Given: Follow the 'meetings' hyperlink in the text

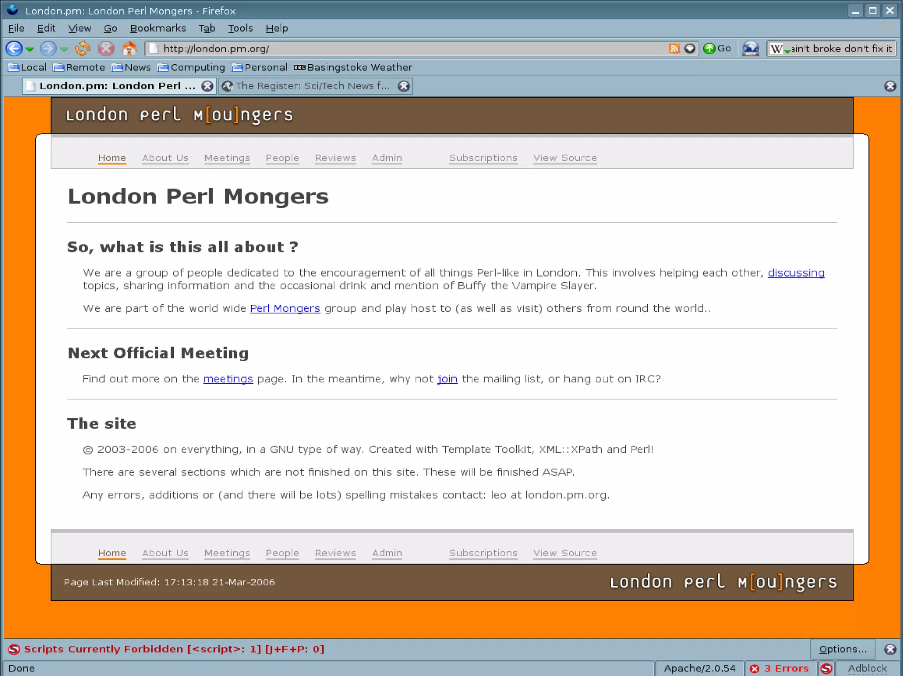Looking at the screenshot, I should (x=228, y=379).
